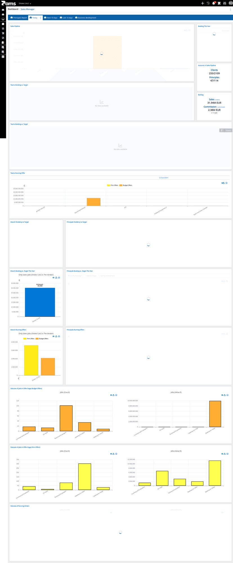Click the castle icon in top bar
The image size is (233, 563).
[219, 3]
